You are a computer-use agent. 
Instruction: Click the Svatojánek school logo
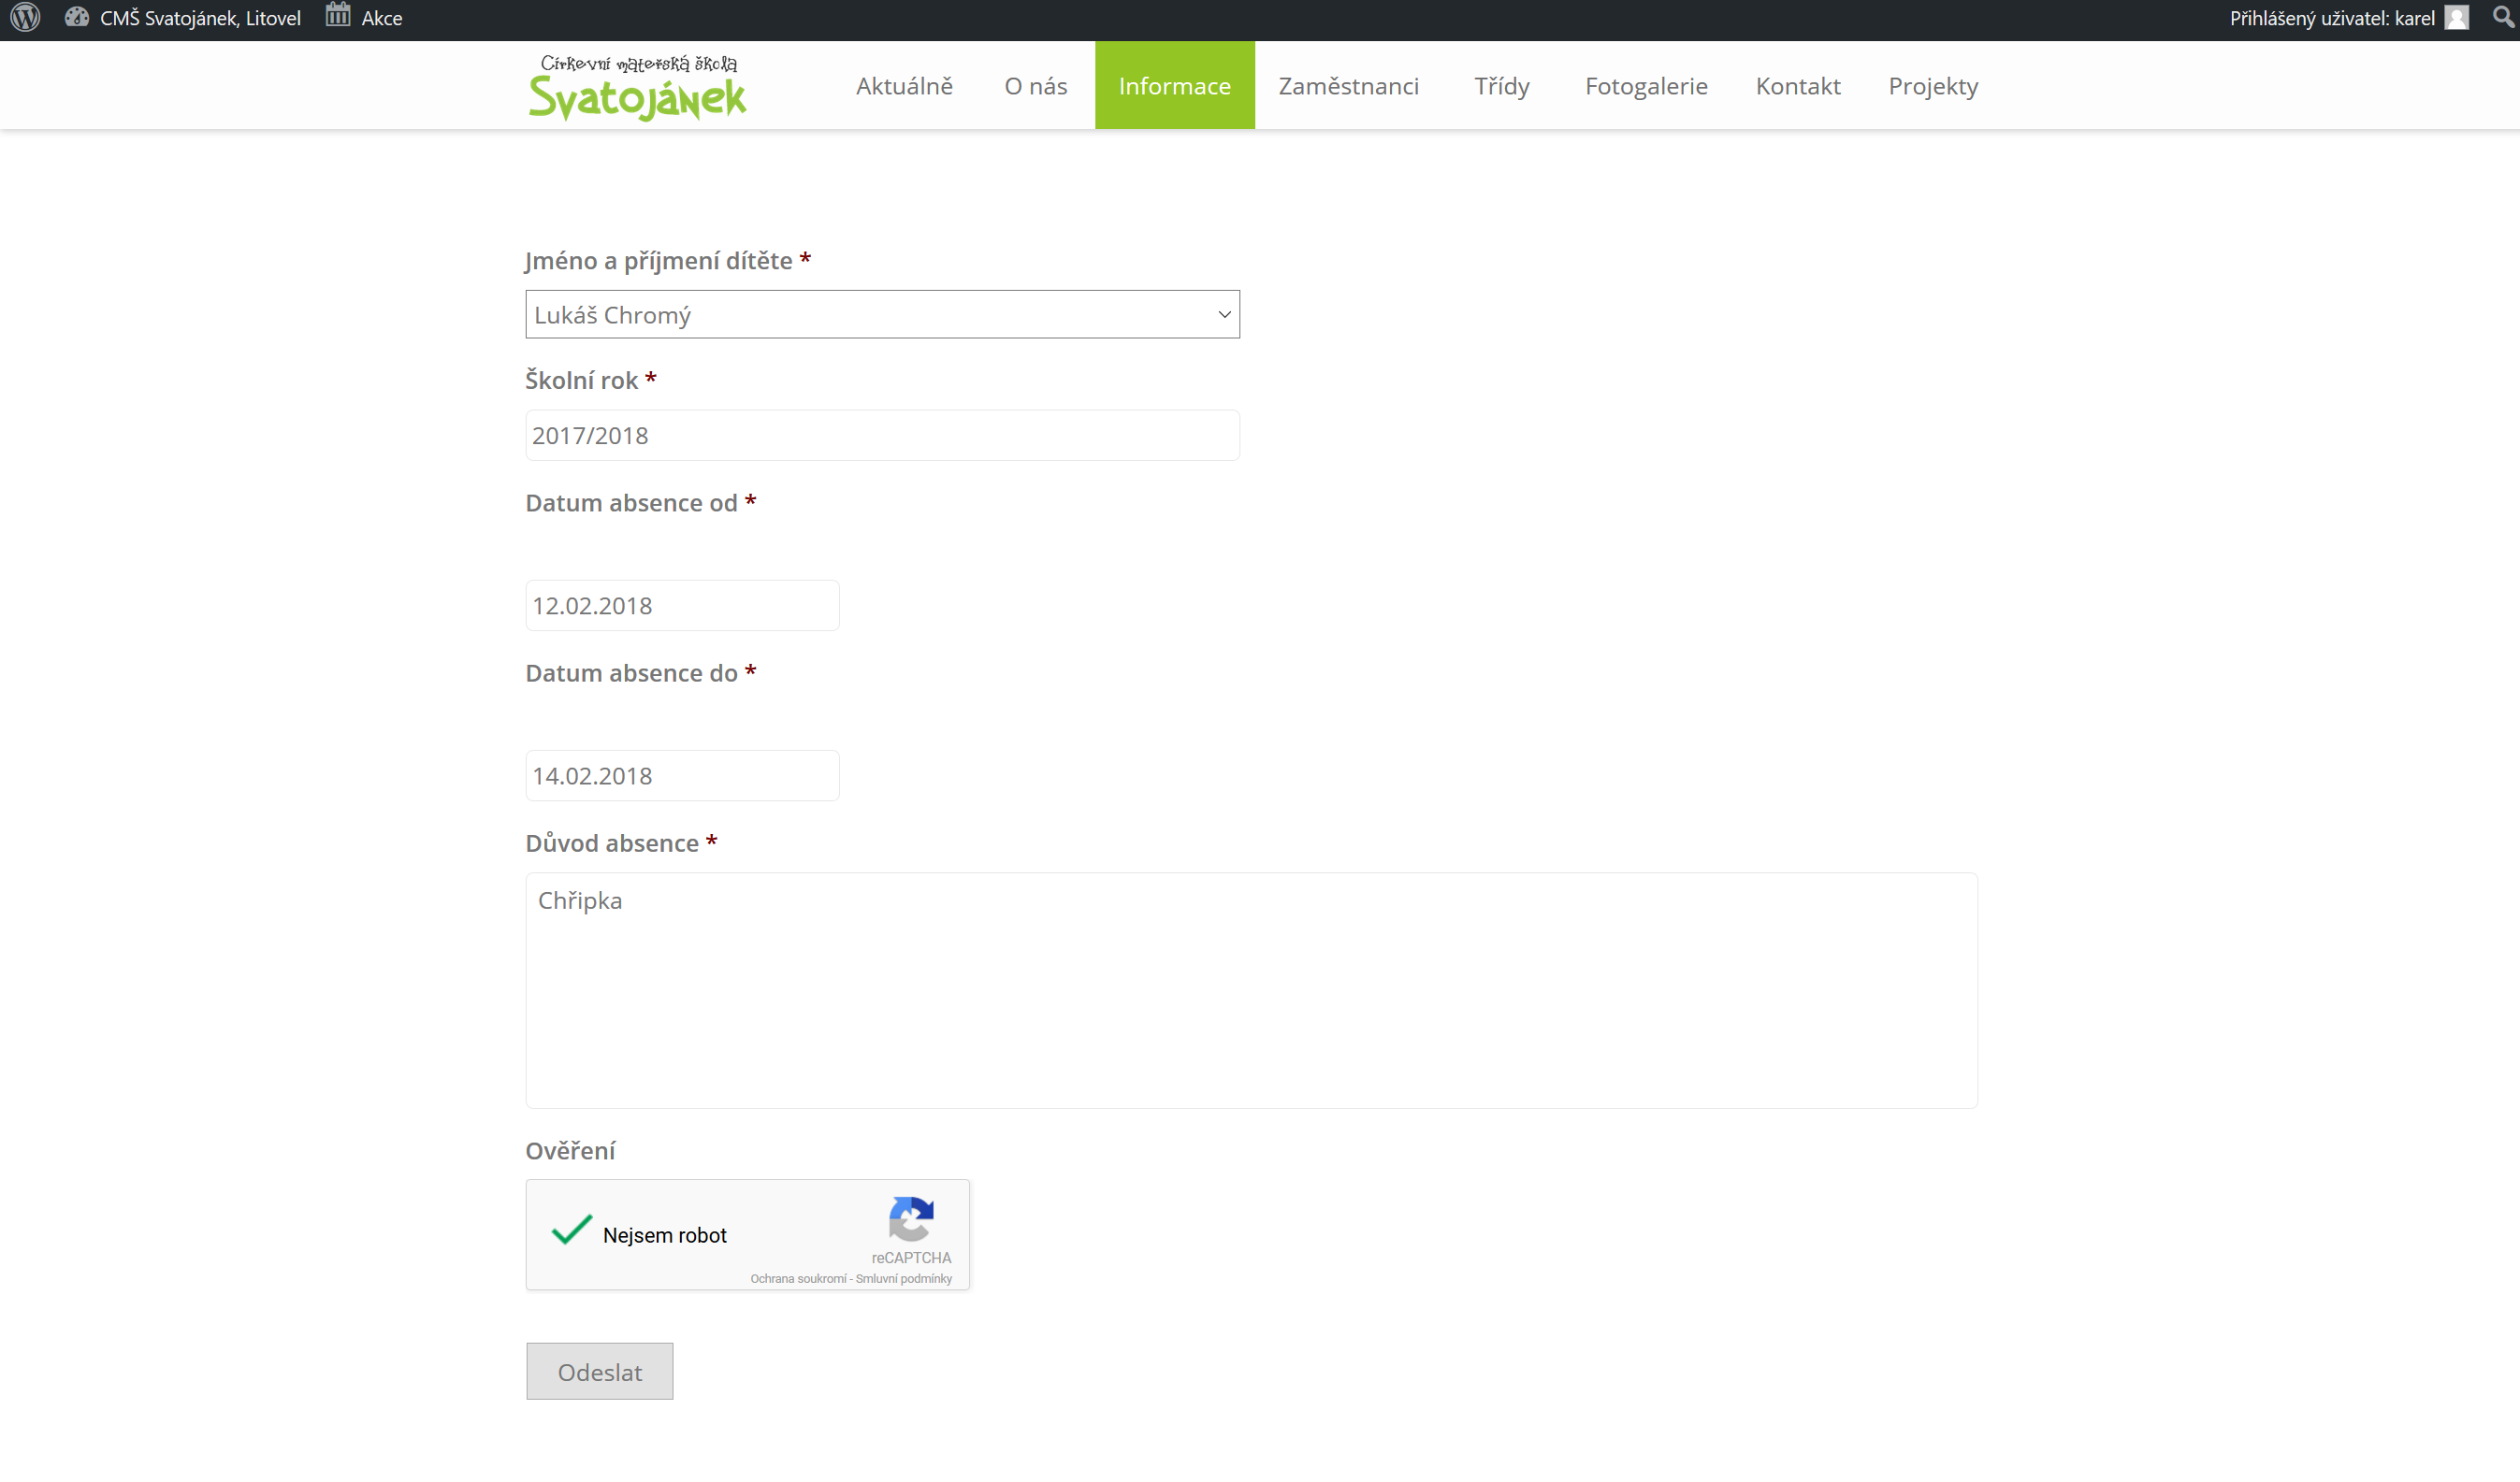(637, 87)
